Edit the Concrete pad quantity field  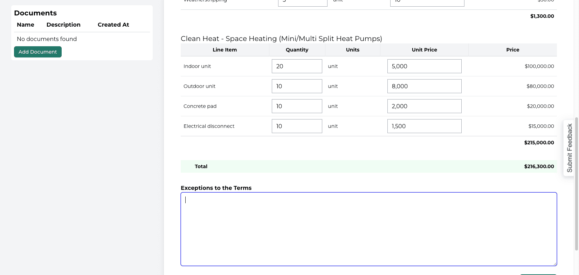[297, 106]
